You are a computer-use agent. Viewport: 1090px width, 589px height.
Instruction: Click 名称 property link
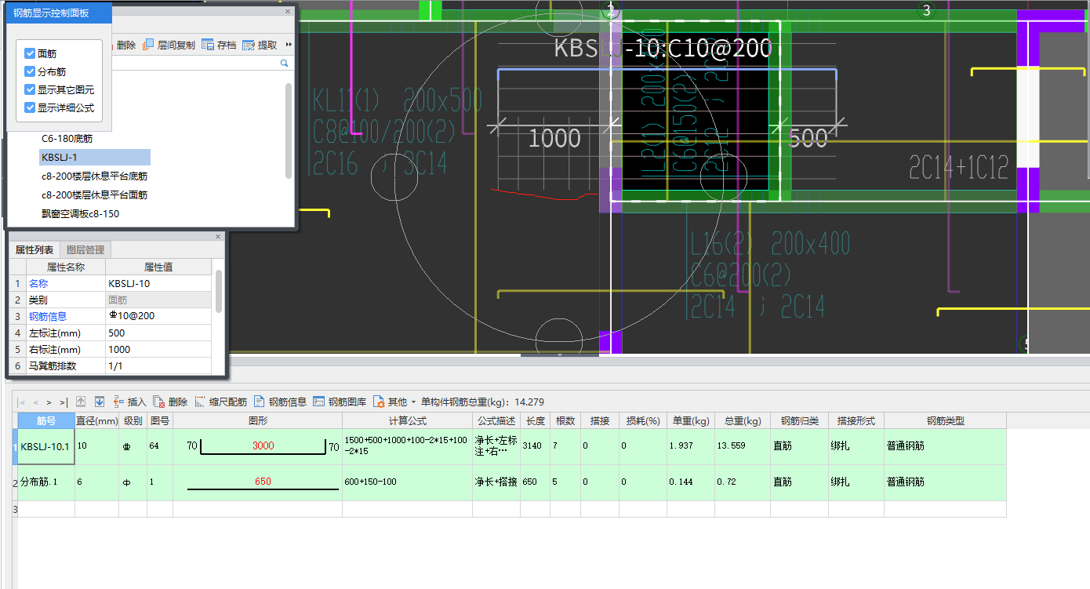point(38,283)
